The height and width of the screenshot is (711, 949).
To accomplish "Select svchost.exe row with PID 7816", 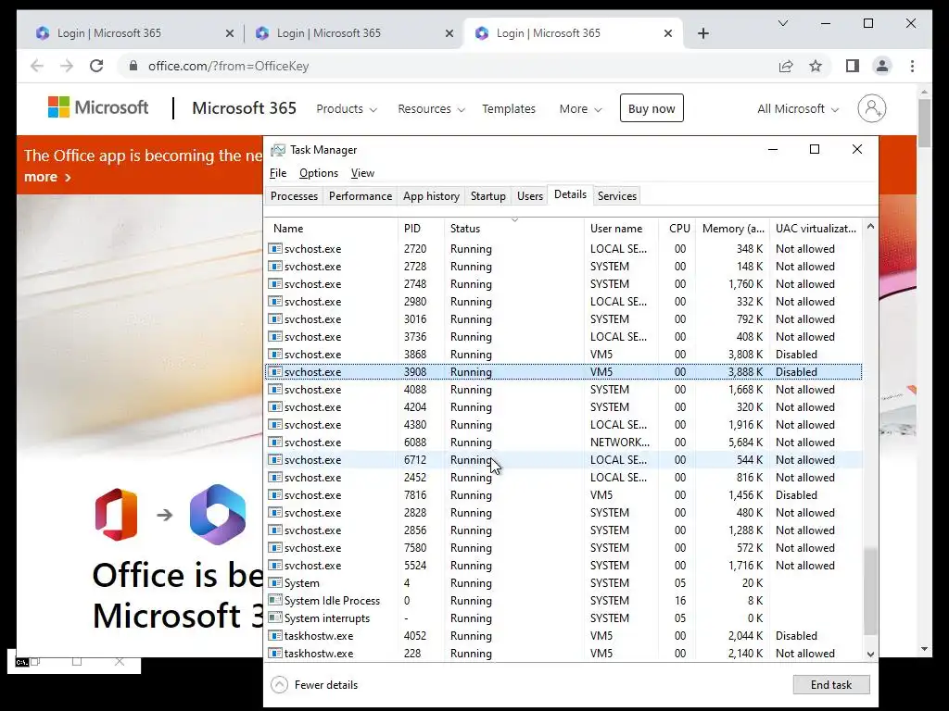I will (x=564, y=495).
